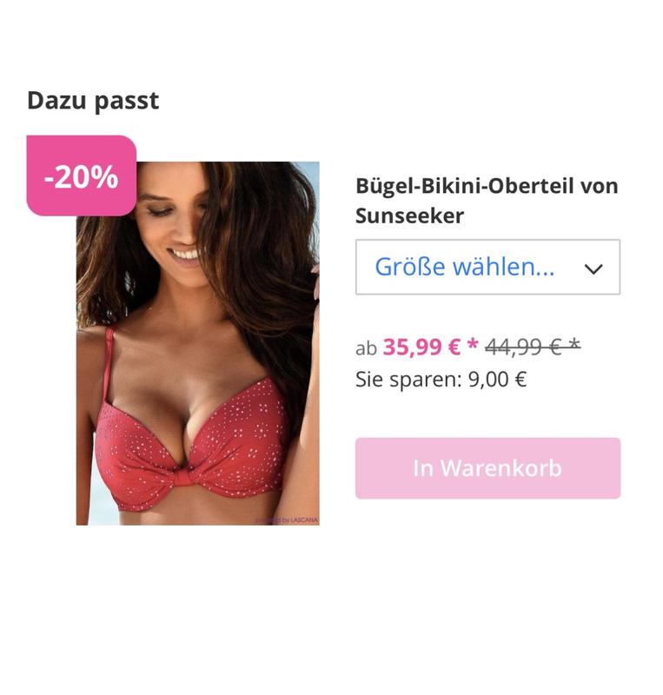The image size is (663, 695).
Task: Click the chevron arrow in the size selector
Action: point(593,268)
